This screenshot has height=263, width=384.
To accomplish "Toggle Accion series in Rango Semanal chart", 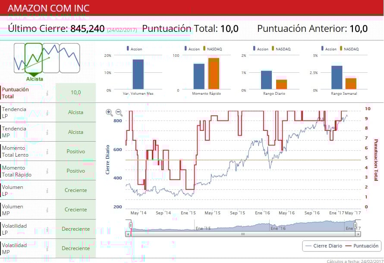I will pos(329,49).
